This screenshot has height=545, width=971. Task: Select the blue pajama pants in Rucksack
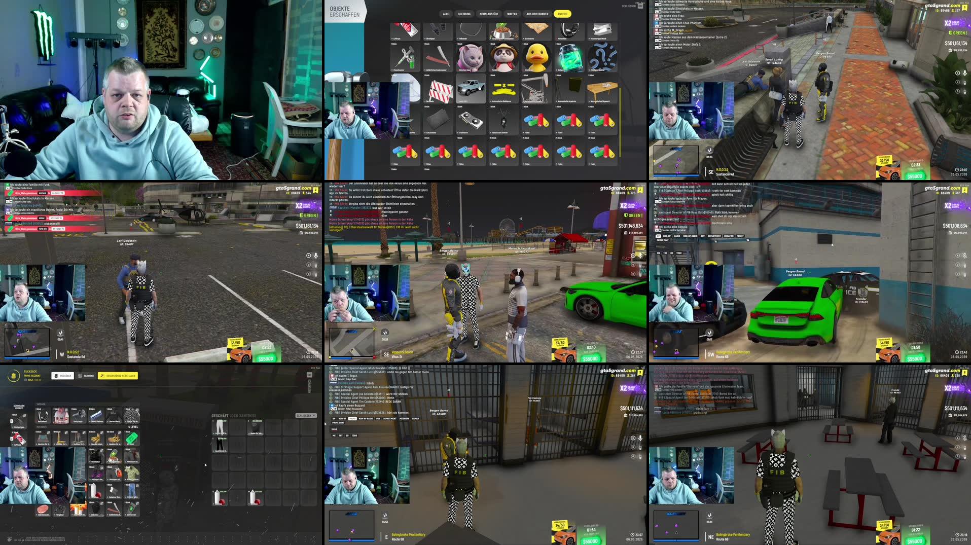pos(132,491)
